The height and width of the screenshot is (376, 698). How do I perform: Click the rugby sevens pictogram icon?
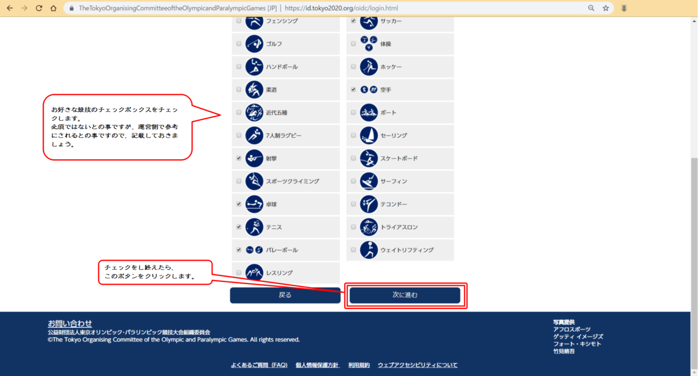pos(254,135)
